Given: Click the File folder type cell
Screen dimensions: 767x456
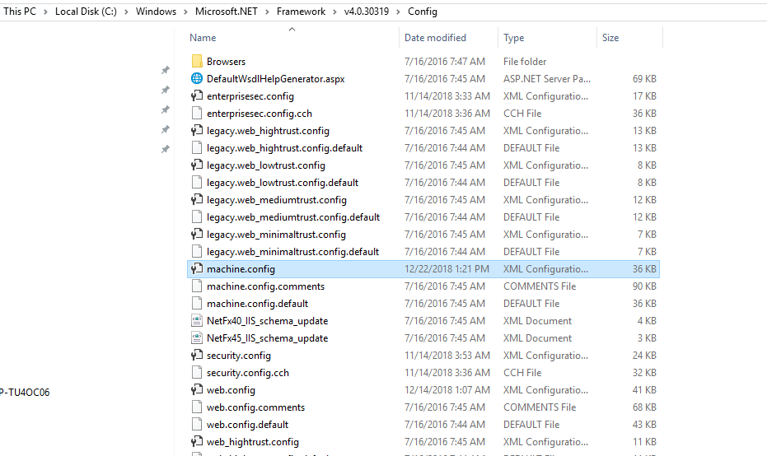Looking at the screenshot, I should tap(525, 62).
